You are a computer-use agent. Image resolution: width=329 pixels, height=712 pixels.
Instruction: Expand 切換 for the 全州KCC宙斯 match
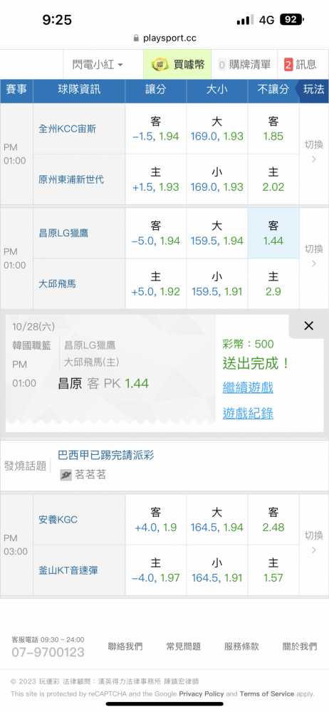pos(313,152)
